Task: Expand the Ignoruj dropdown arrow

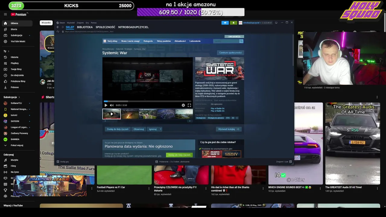Action: (x=160, y=129)
